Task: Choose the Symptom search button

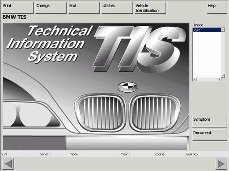Action: point(210,122)
